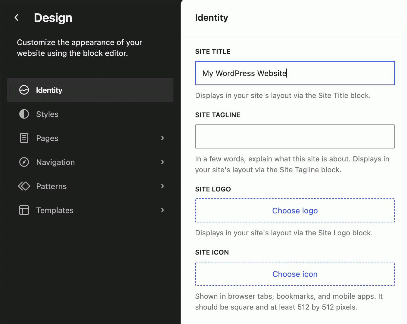Click the Styles half-circle icon
This screenshot has width=407, height=324.
(x=24, y=114)
